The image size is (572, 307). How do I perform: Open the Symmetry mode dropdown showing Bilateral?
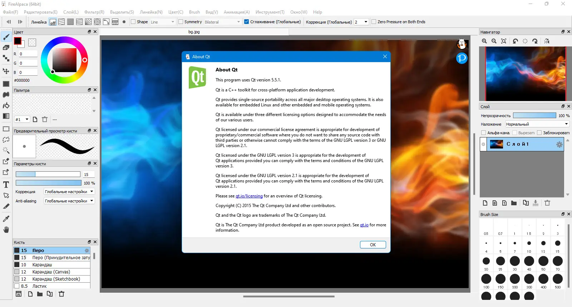(x=222, y=22)
